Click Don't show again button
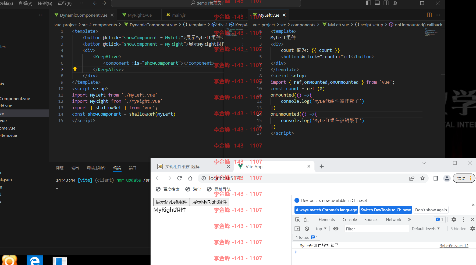476x265 pixels. (x=431, y=210)
